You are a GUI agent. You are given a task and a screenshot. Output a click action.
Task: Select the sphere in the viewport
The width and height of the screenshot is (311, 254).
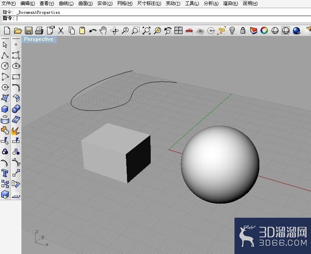tap(220, 164)
